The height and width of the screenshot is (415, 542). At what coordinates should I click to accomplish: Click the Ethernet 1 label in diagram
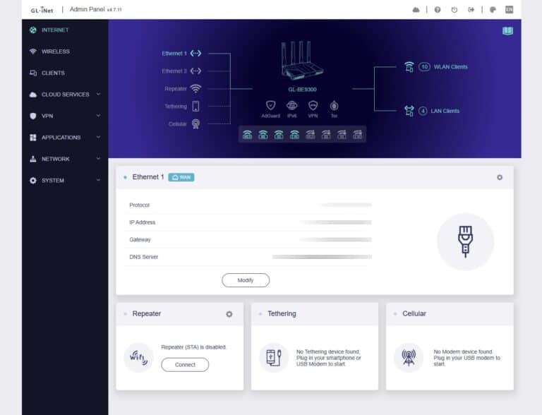(174, 53)
